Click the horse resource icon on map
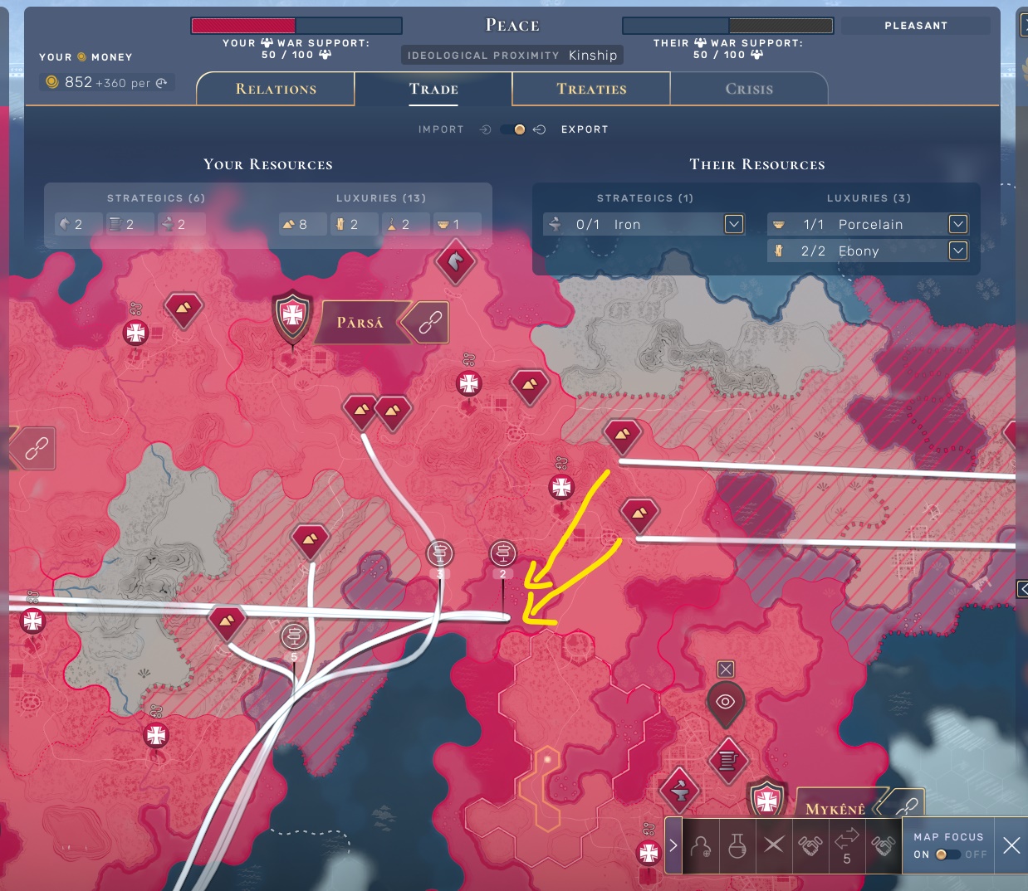1028x891 pixels. 455,261
